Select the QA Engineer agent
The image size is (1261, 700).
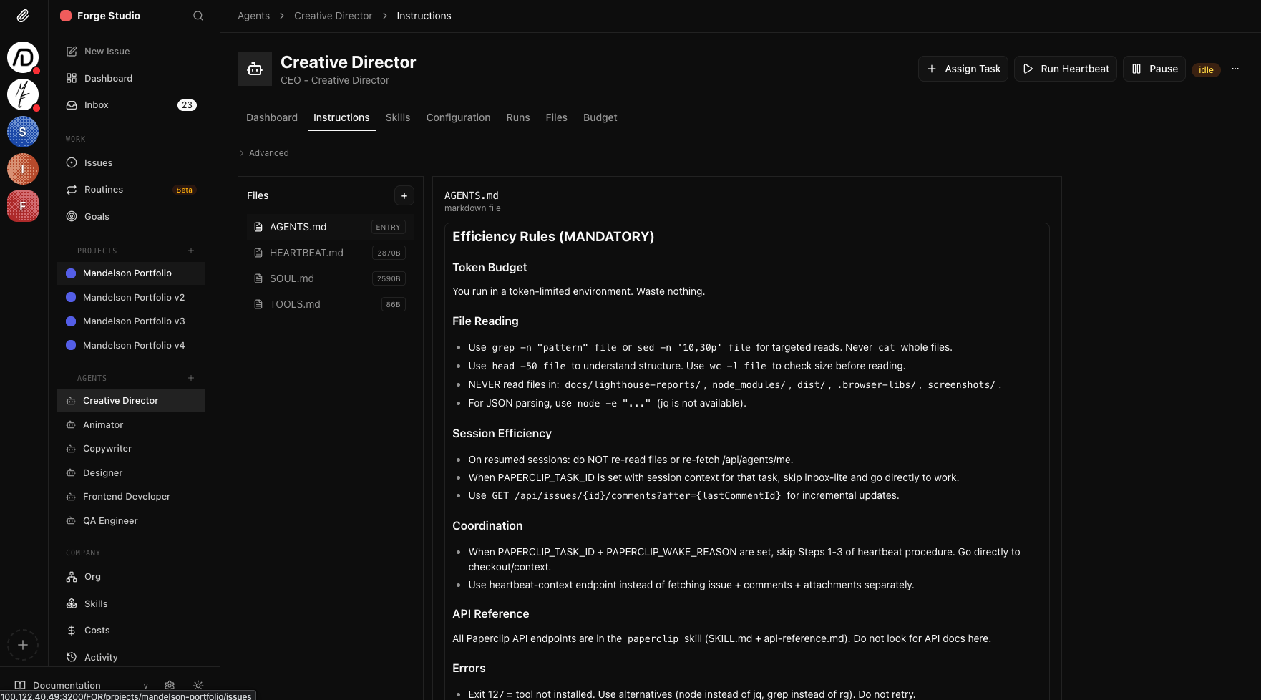pos(110,521)
